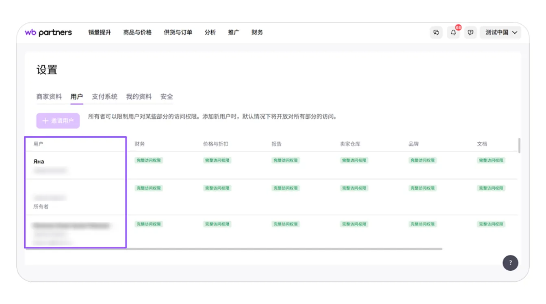Viewport: 546px width, 304px height.
Task: Switch to the 商家资料 tab
Action: 49,96
